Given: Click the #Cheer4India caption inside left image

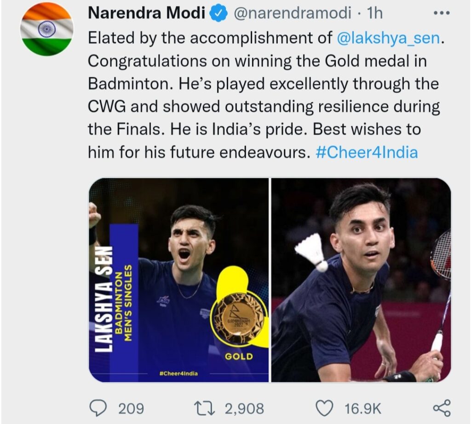Looking at the screenshot, I should tap(178, 373).
